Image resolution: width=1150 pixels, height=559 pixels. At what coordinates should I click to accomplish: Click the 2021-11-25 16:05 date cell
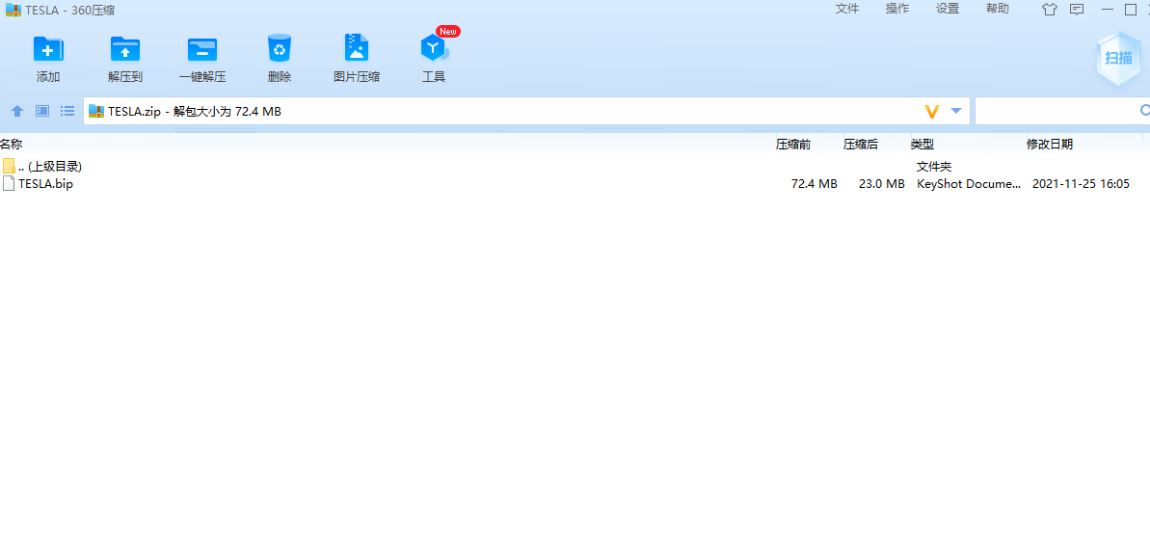pos(1081,184)
